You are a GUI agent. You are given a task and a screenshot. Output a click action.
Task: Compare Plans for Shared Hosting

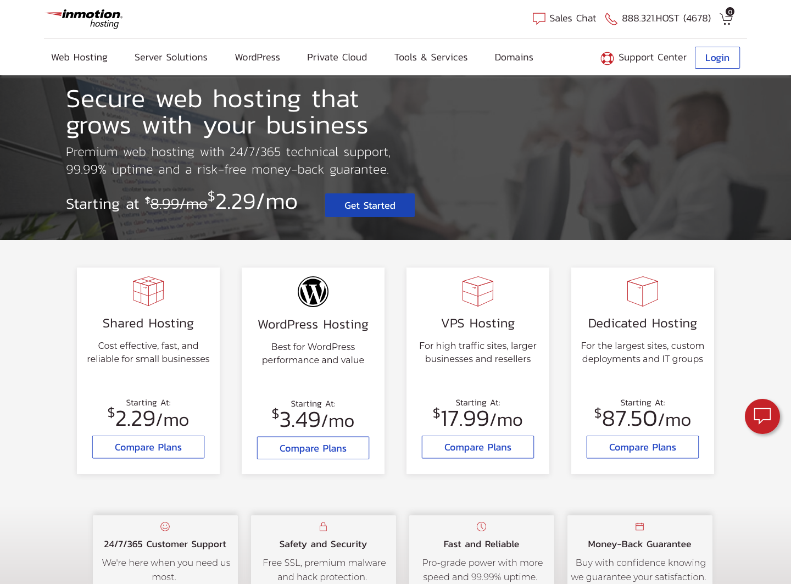pyautogui.click(x=148, y=447)
